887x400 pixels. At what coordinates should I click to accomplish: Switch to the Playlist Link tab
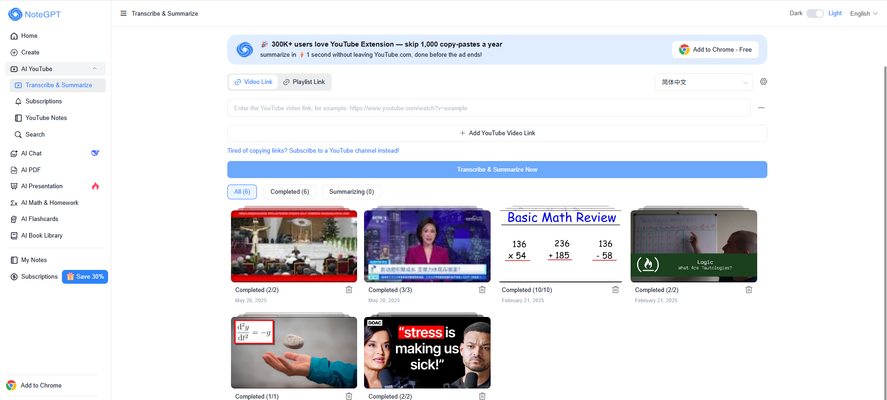coord(304,82)
